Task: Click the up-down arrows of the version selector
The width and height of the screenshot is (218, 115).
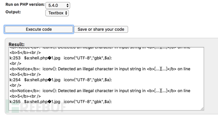Action: [x=67, y=5]
